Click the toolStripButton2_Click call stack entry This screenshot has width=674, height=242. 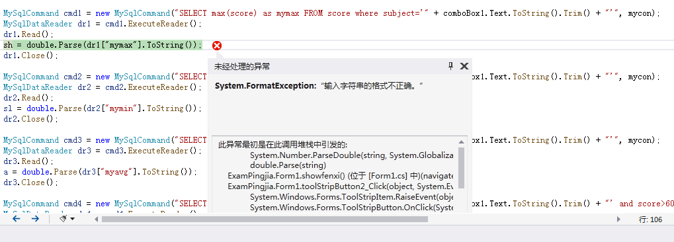[341, 186]
